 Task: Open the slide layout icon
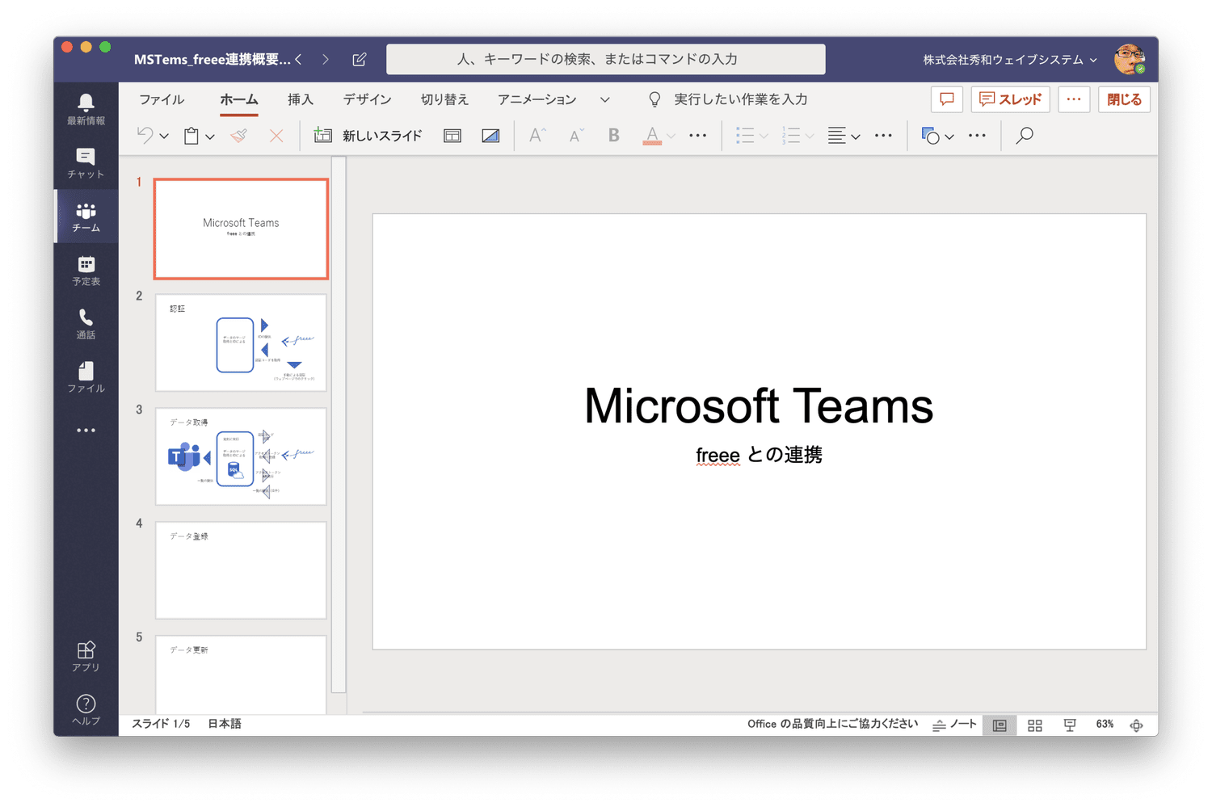point(452,136)
